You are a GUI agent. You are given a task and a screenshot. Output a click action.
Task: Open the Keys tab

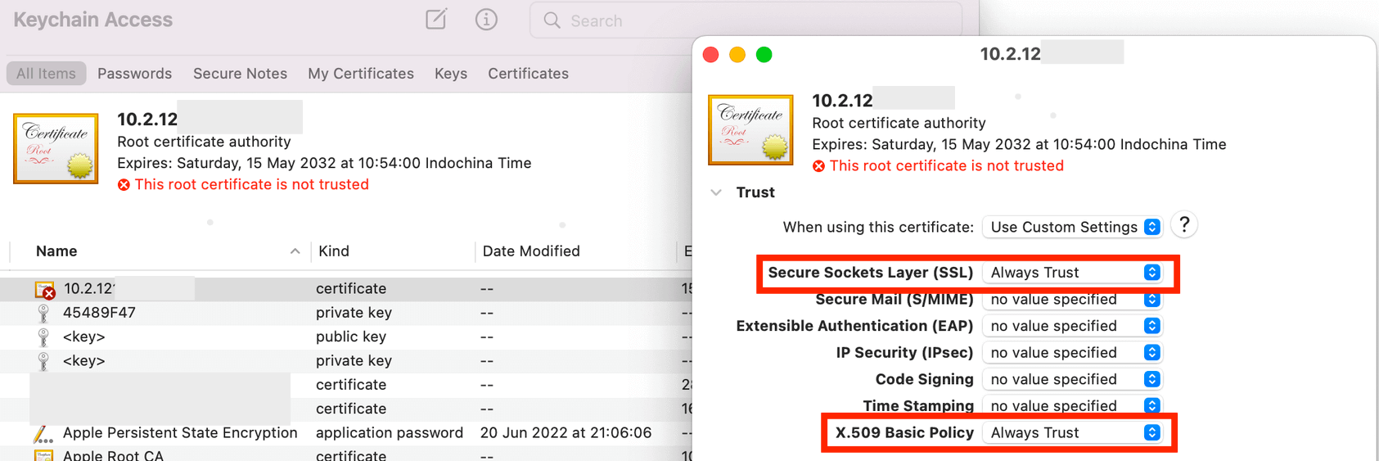point(451,74)
